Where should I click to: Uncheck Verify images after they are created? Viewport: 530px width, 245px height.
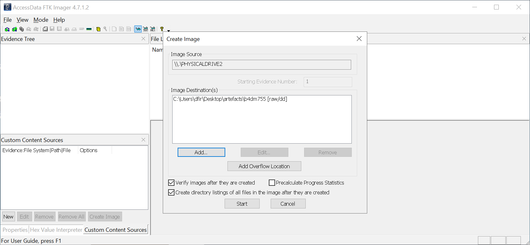[x=171, y=183]
